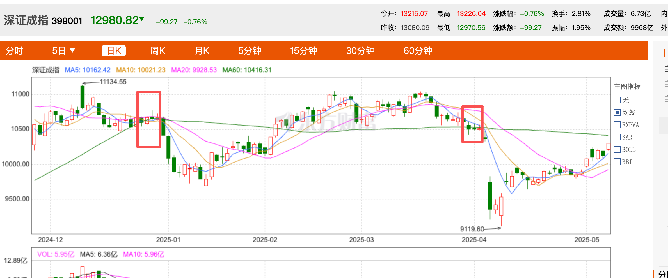Enable the SAR indicator checkbox
Viewport: 668px width, 278px height.
[x=617, y=137]
